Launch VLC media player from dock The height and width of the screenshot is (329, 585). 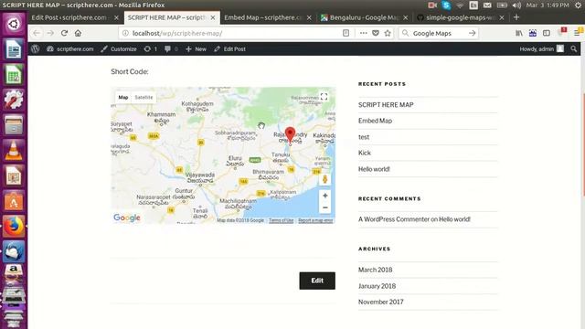click(x=14, y=150)
